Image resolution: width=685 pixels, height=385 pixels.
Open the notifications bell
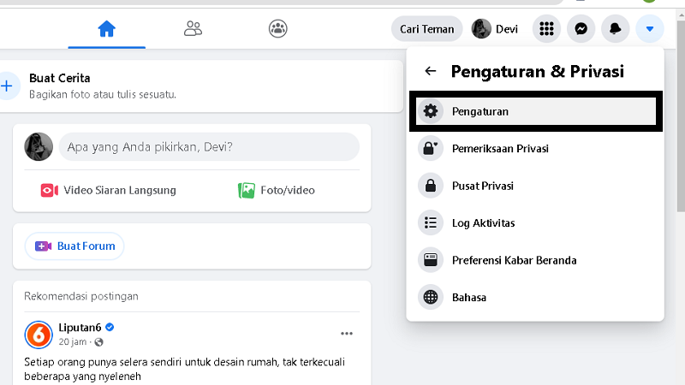(x=615, y=29)
